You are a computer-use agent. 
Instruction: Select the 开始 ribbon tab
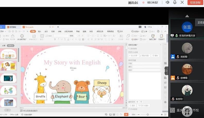[x=33, y=31]
